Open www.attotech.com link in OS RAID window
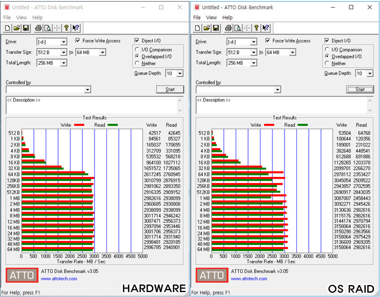 (x=249, y=279)
